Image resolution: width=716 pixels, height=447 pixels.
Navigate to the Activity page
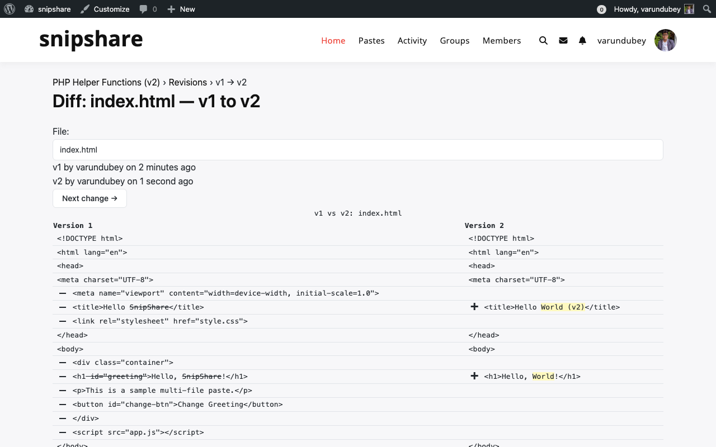[x=412, y=40]
